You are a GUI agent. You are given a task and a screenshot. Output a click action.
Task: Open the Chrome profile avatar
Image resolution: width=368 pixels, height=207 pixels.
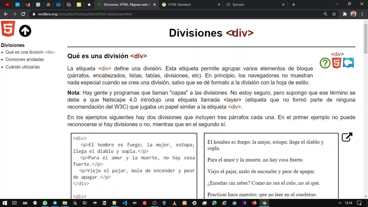[x=353, y=14]
